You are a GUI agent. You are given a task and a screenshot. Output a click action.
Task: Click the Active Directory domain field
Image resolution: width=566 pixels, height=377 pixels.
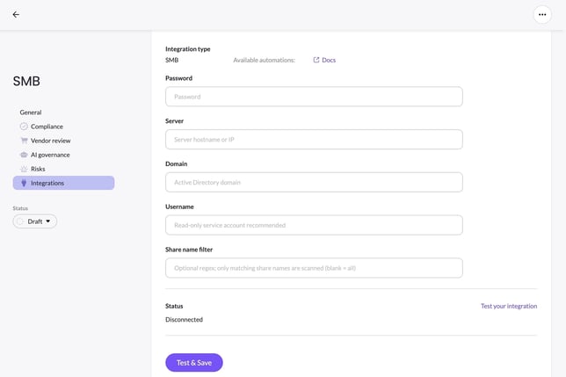314,182
